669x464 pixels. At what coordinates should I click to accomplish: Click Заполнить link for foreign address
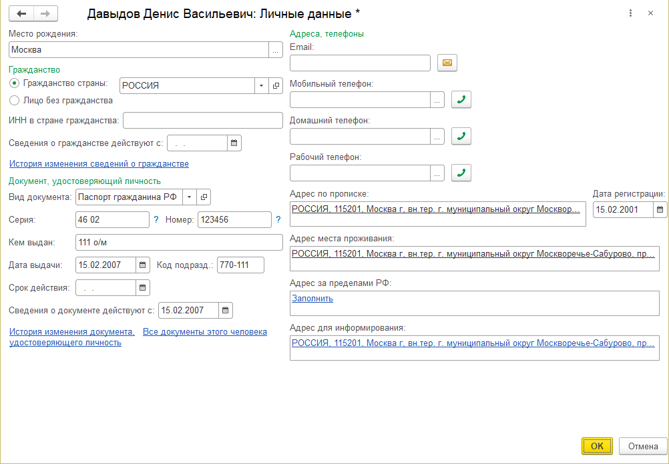click(312, 299)
